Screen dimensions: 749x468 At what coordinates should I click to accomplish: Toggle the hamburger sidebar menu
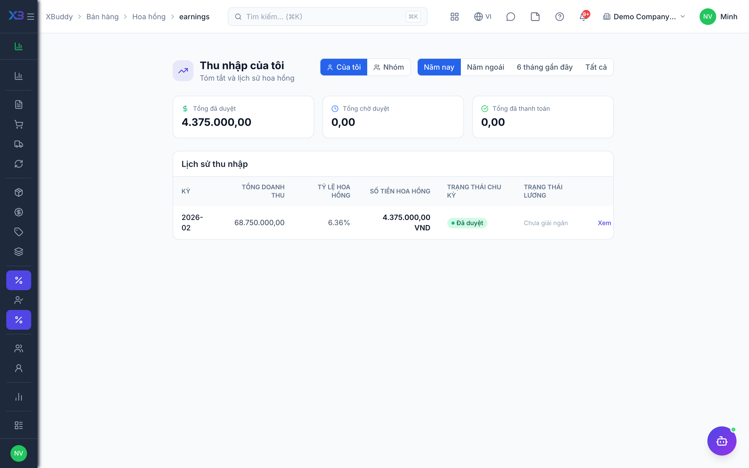(x=31, y=17)
